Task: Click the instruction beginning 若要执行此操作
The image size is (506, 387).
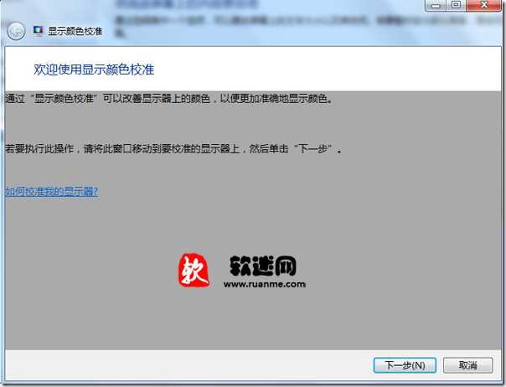Action: coord(173,149)
